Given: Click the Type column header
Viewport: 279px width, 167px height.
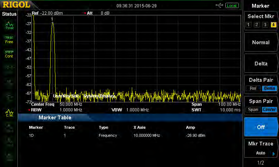Looking at the screenshot, I should pos(104,127).
